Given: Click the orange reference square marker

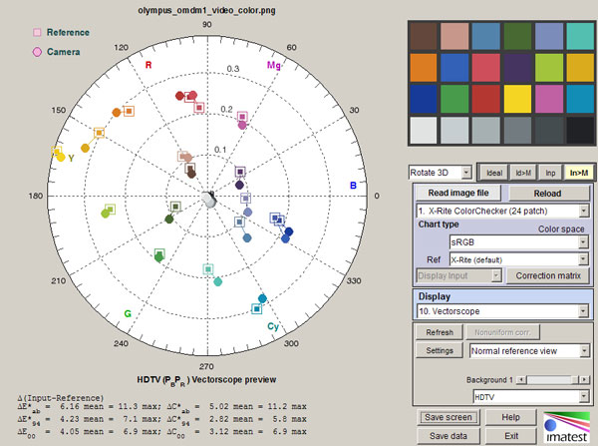Looking at the screenshot, I should click(129, 111).
